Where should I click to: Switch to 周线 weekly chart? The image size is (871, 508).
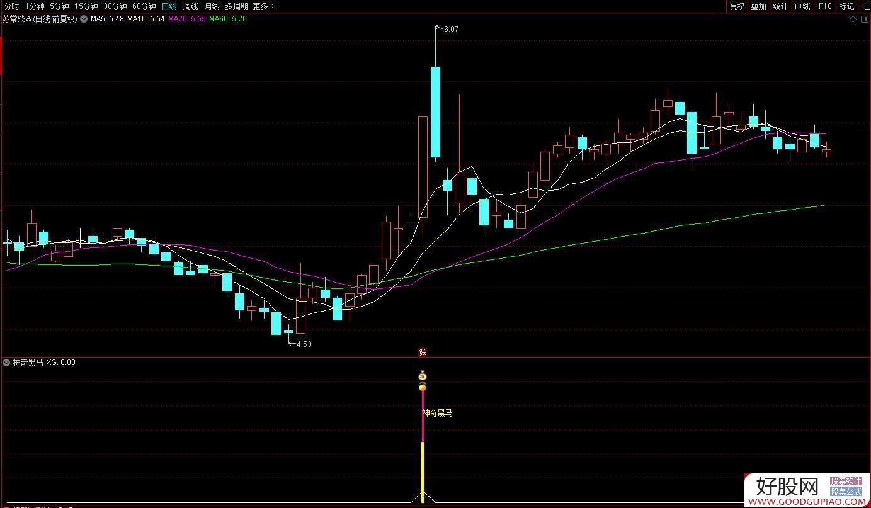[190, 6]
